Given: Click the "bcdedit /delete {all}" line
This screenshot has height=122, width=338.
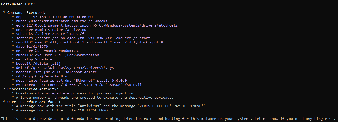Looking at the screenshot, I should tap(38, 64).
